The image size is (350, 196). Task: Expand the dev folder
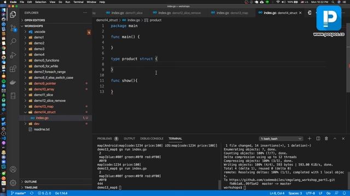click(x=37, y=124)
